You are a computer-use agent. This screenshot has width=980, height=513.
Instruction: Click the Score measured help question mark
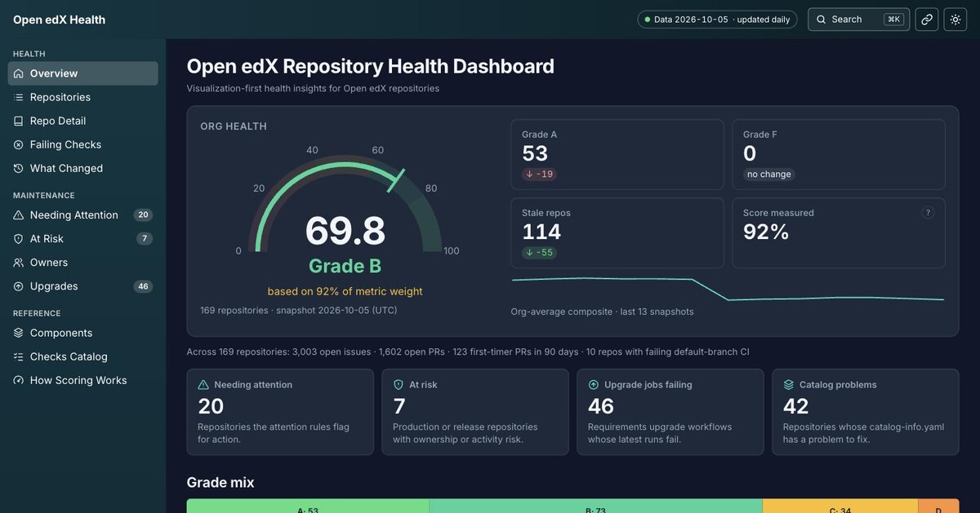tap(928, 213)
